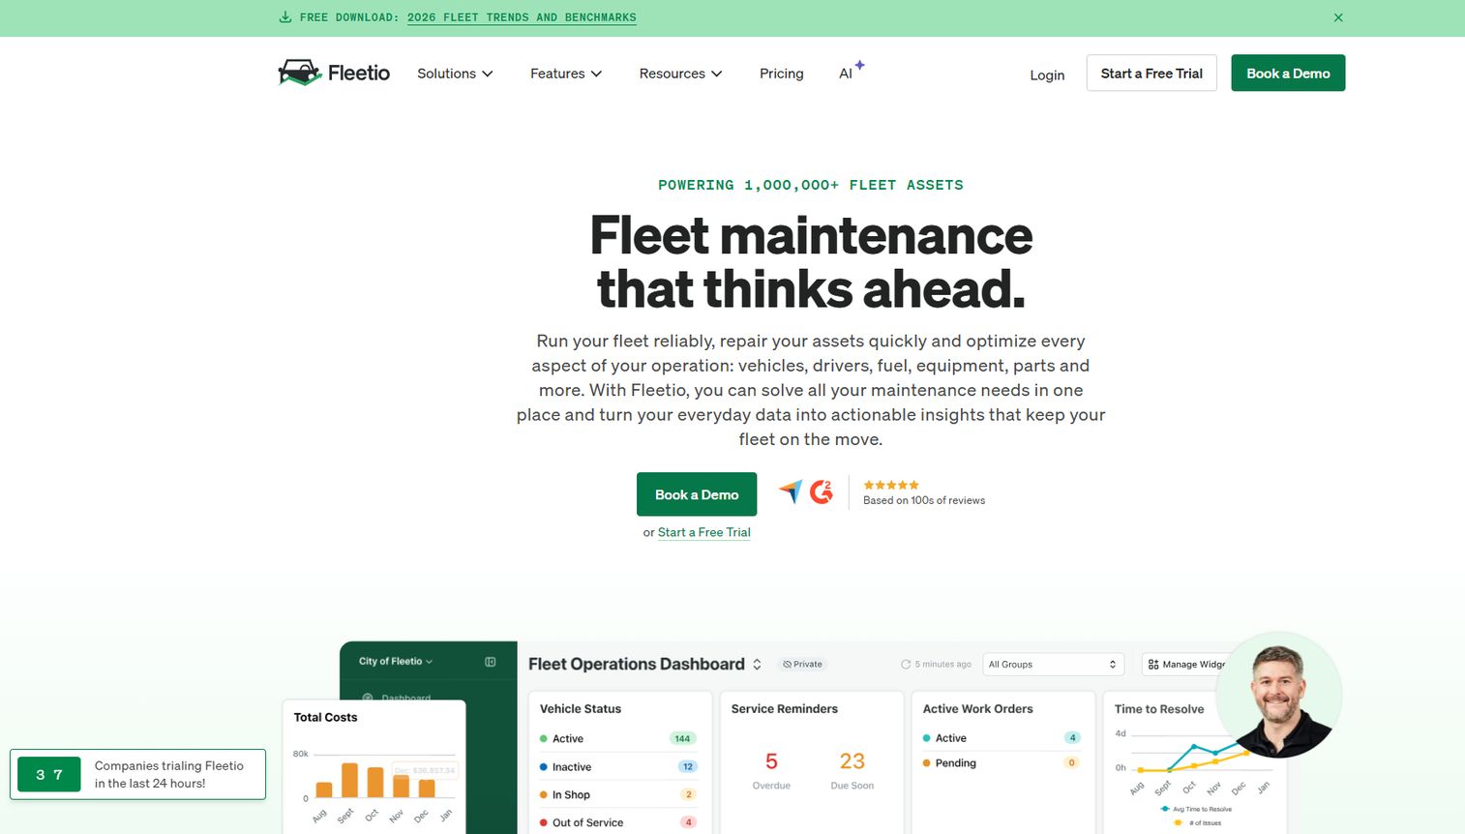
Task: Click the 23 Due Soon number
Action: tap(852, 761)
